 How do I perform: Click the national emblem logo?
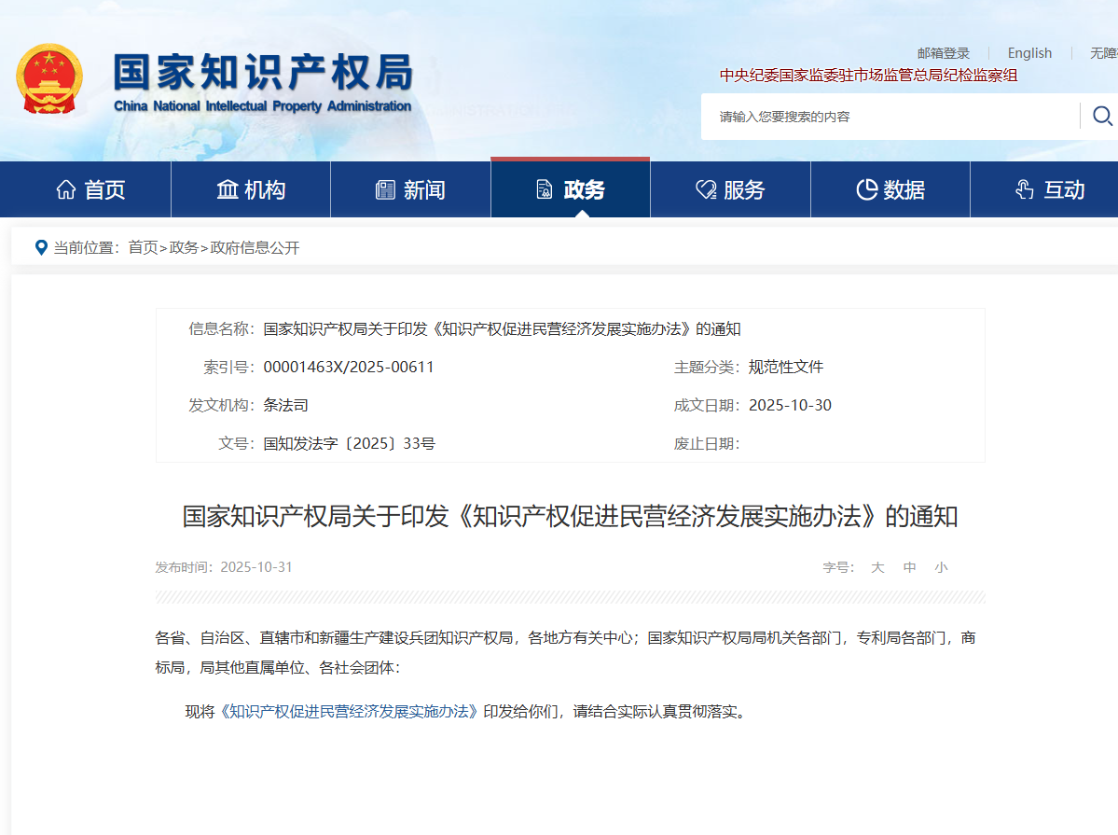[49, 78]
